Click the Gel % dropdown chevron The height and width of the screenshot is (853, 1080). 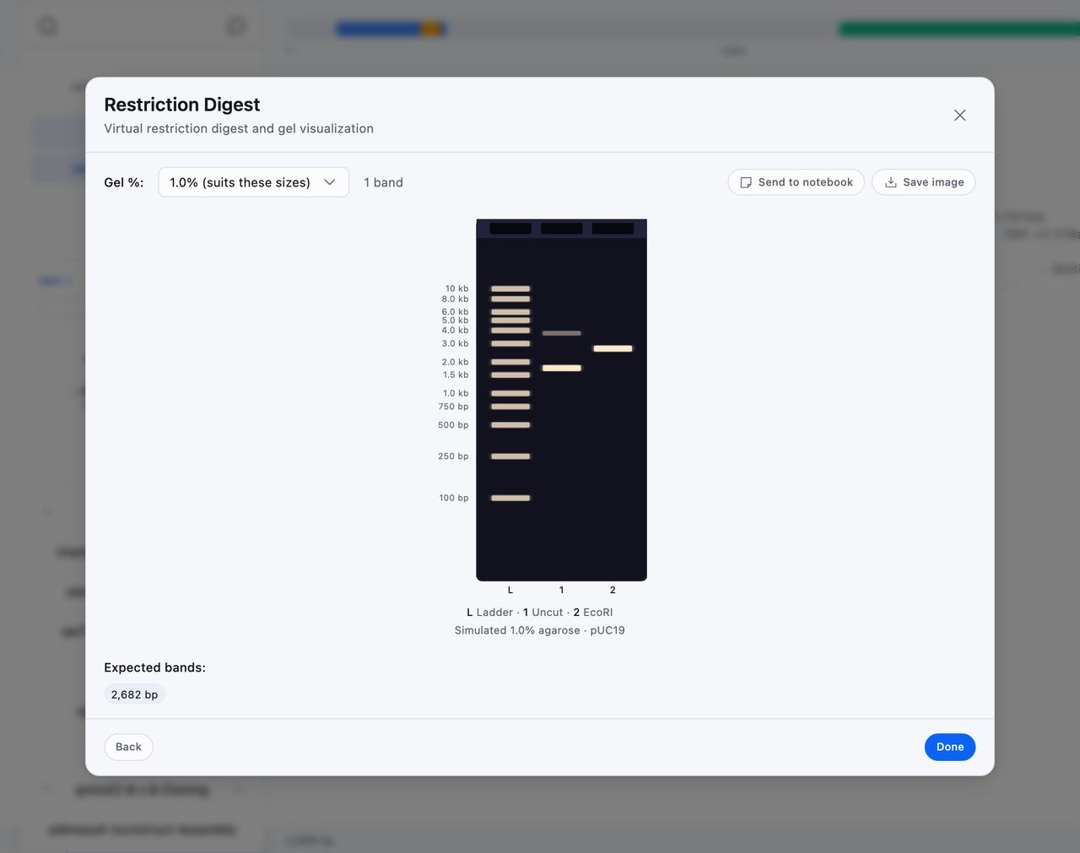point(330,182)
